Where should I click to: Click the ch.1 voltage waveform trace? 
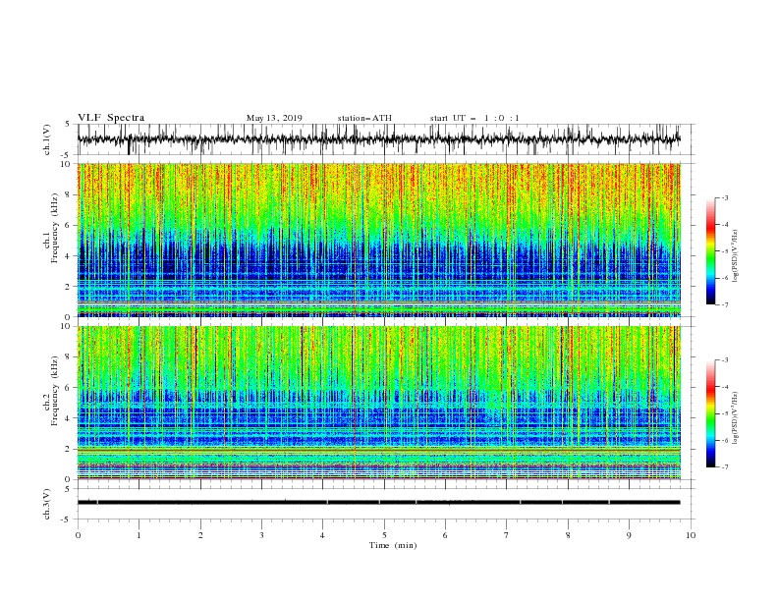378,139
